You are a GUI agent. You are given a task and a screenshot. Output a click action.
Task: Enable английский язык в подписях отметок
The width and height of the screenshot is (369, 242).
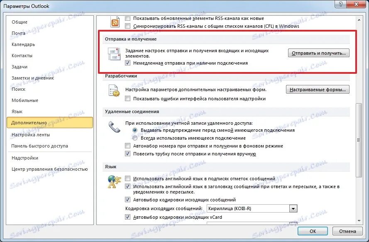[127, 179]
